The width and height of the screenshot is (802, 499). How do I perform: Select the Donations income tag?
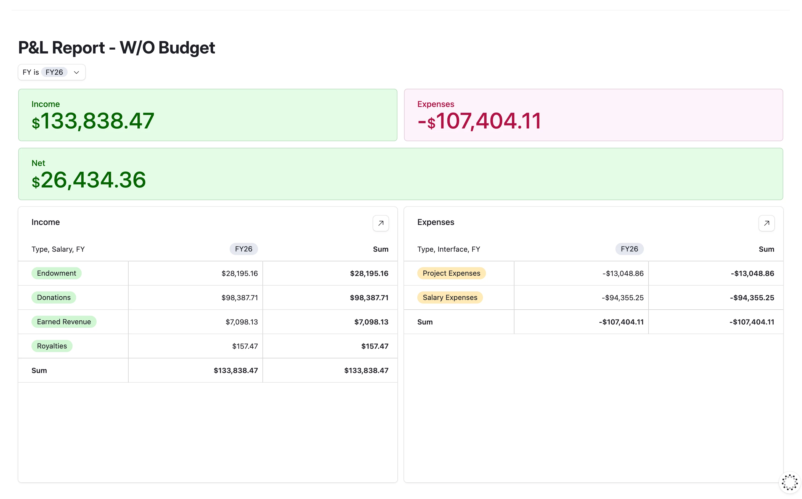coord(54,297)
